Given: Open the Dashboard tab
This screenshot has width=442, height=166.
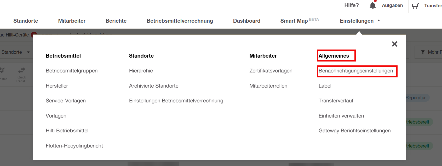Looking at the screenshot, I should 246,21.
